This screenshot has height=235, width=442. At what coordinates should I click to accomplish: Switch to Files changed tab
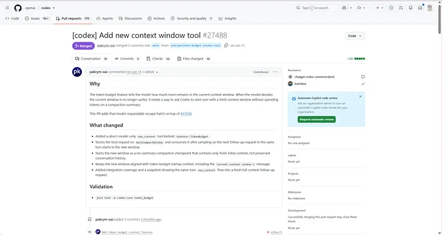(194, 59)
